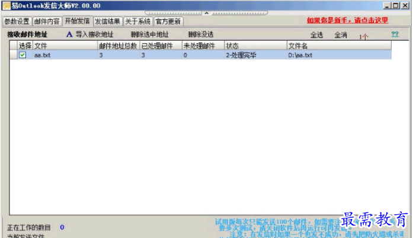Click the 文件 column header
The width and height of the screenshot is (413, 238).
point(65,46)
